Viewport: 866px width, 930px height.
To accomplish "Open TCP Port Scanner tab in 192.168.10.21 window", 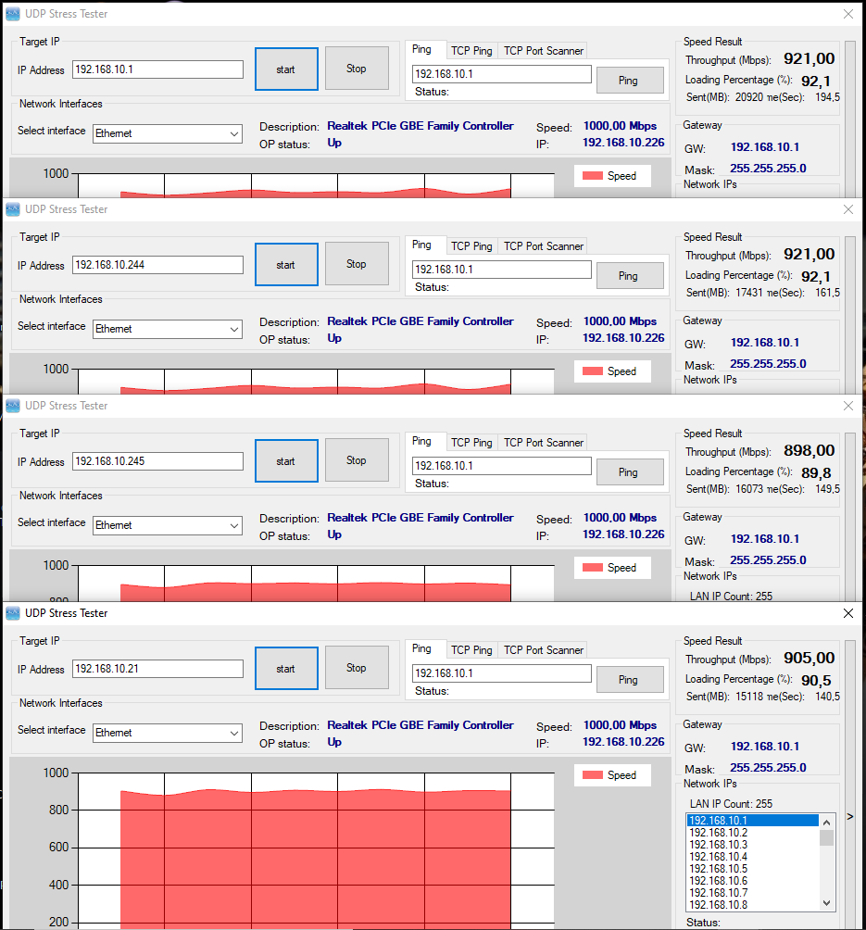I will 544,650.
